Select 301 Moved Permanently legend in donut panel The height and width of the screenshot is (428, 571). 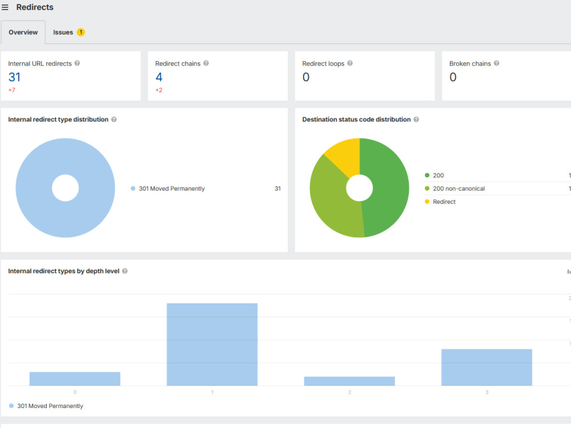(168, 188)
